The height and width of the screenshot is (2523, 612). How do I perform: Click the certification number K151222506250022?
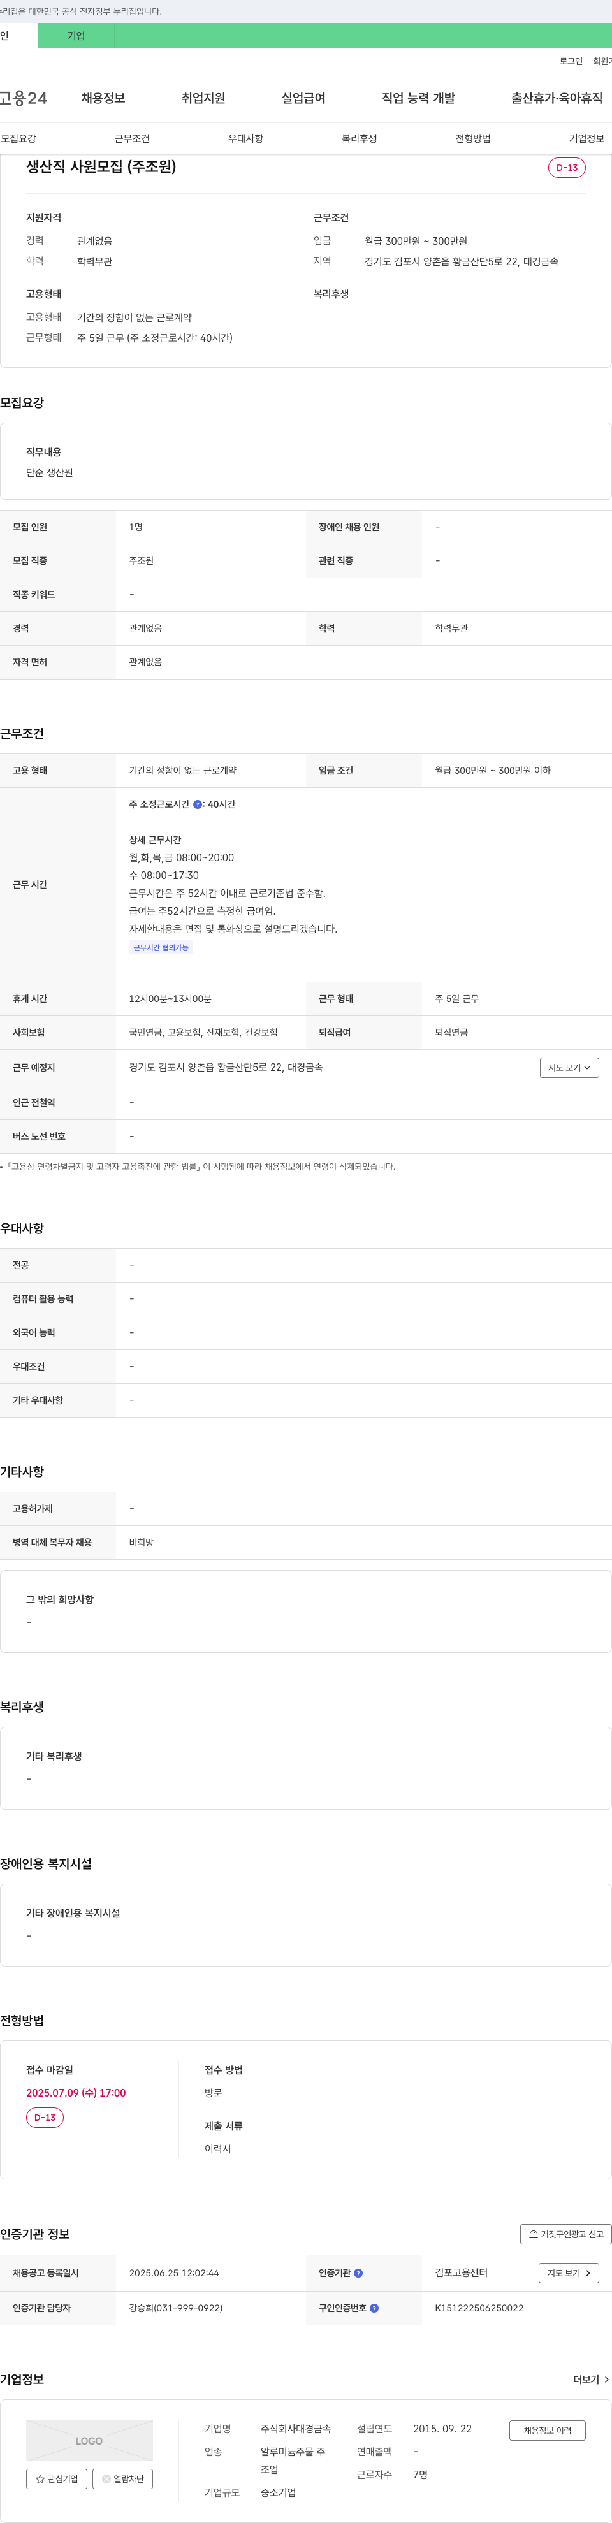pyautogui.click(x=479, y=2308)
